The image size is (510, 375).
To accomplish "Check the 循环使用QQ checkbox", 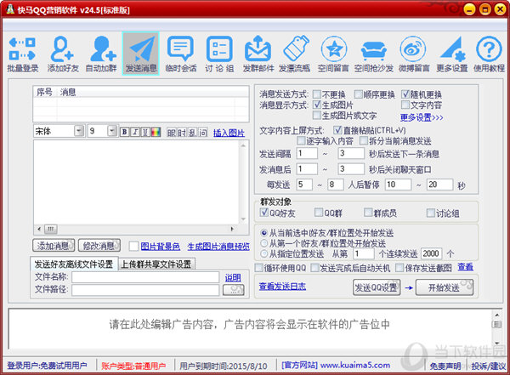I will [x=259, y=268].
